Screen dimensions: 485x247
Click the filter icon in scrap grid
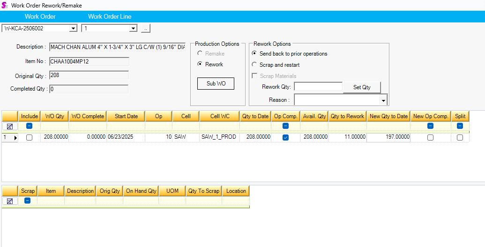[x=10, y=201]
